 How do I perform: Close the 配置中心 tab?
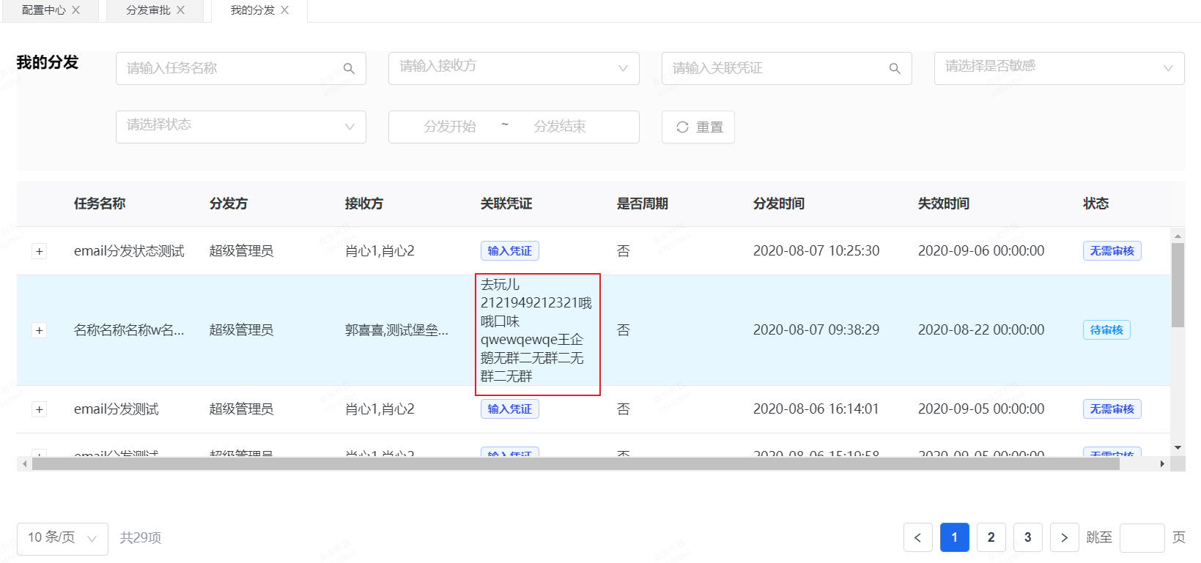pyautogui.click(x=75, y=10)
